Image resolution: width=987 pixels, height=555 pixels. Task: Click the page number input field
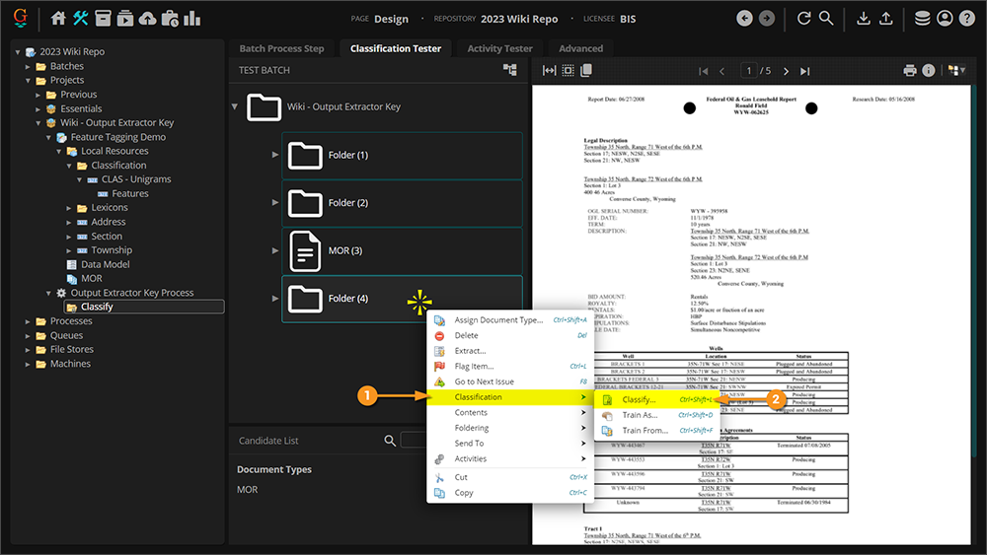(x=749, y=71)
